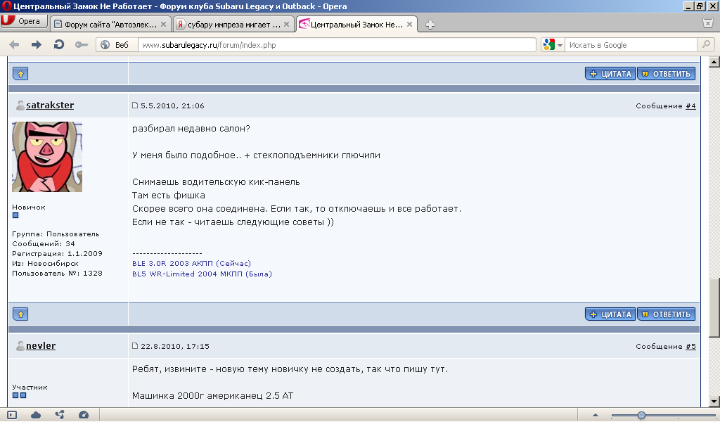Toggle the side panel icon in status bar

coord(12,415)
